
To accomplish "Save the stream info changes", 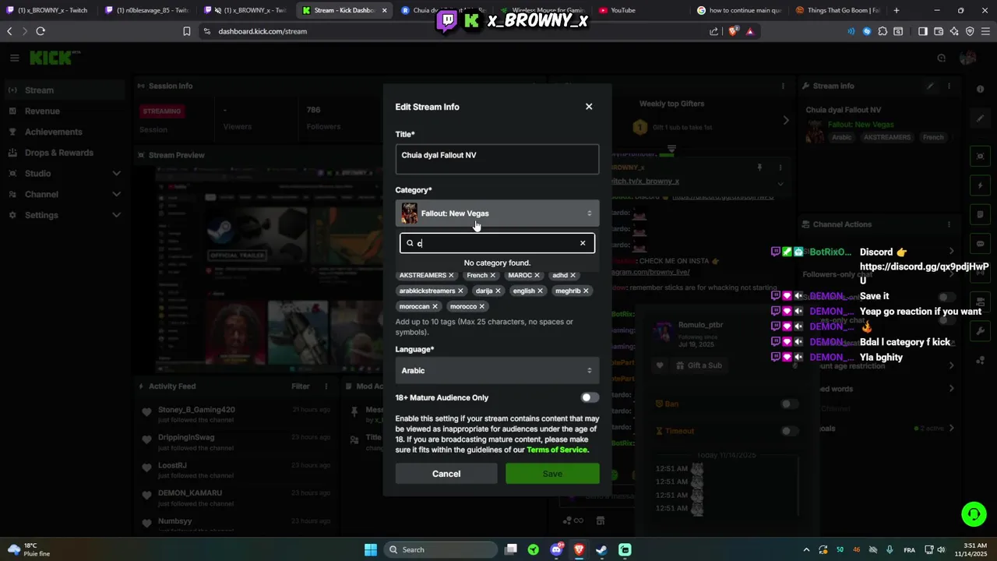I will [x=552, y=474].
